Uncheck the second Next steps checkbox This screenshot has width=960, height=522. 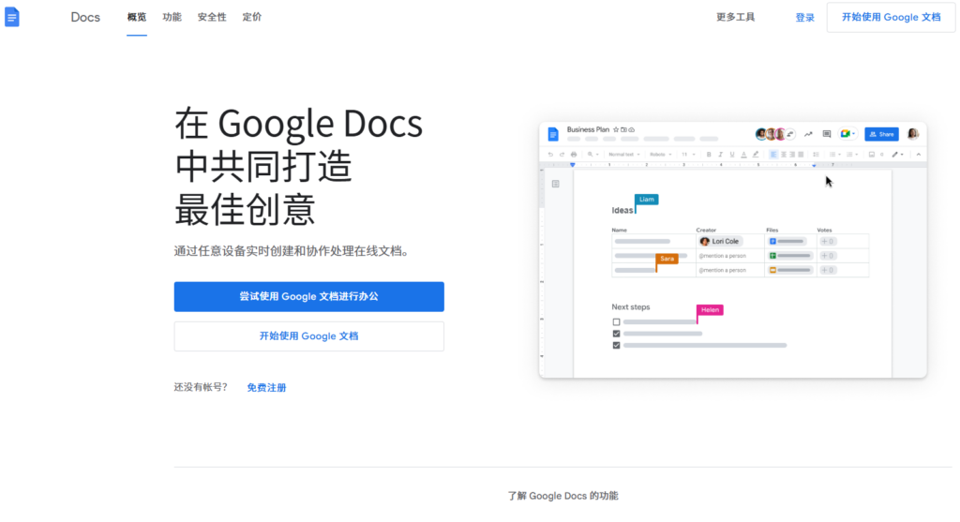616,333
